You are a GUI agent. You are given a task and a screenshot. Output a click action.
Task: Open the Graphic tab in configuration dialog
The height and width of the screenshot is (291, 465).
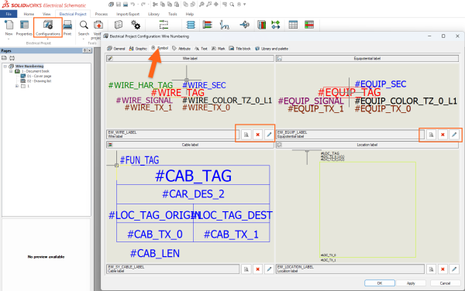click(138, 49)
